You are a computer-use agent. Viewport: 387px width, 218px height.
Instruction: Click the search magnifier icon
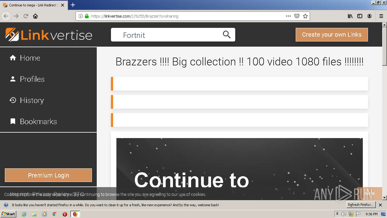227,35
